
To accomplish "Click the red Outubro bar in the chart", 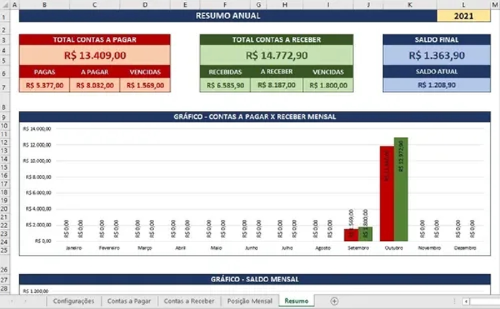I will tap(387, 193).
